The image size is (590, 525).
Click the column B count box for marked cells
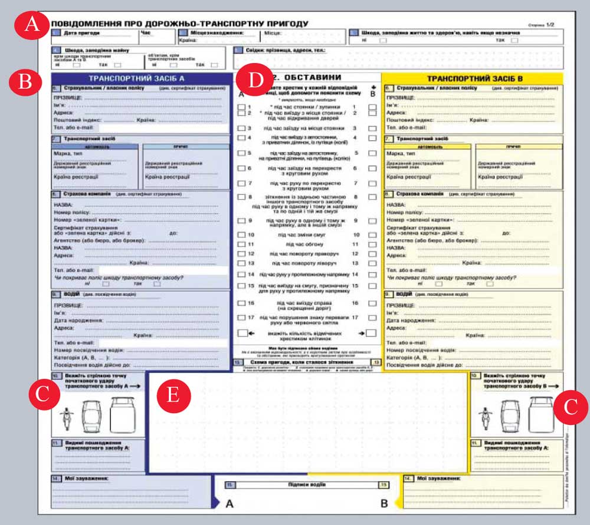[371, 334]
